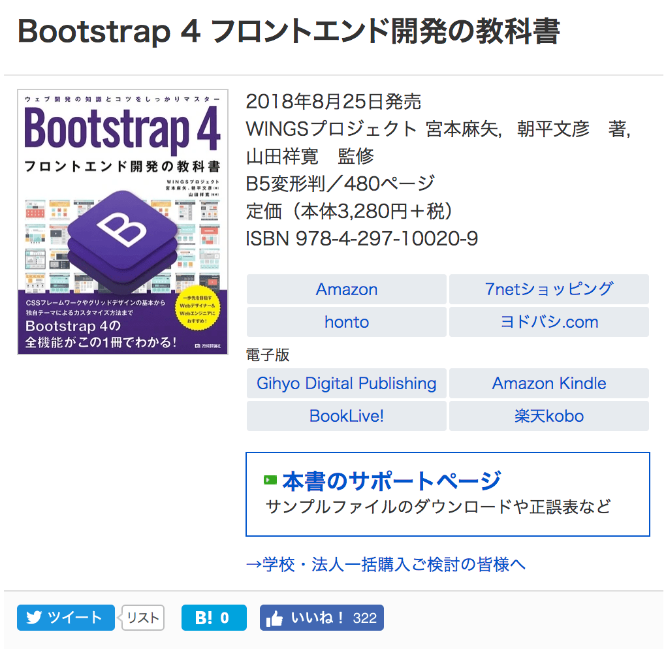Click the Facebook いいね！ button
Screen dimensions: 666x649
tap(321, 618)
